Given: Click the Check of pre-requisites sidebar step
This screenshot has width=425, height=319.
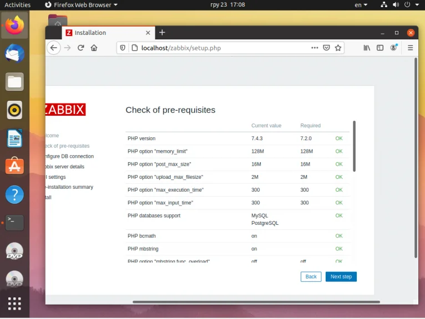Looking at the screenshot, I should click(67, 146).
